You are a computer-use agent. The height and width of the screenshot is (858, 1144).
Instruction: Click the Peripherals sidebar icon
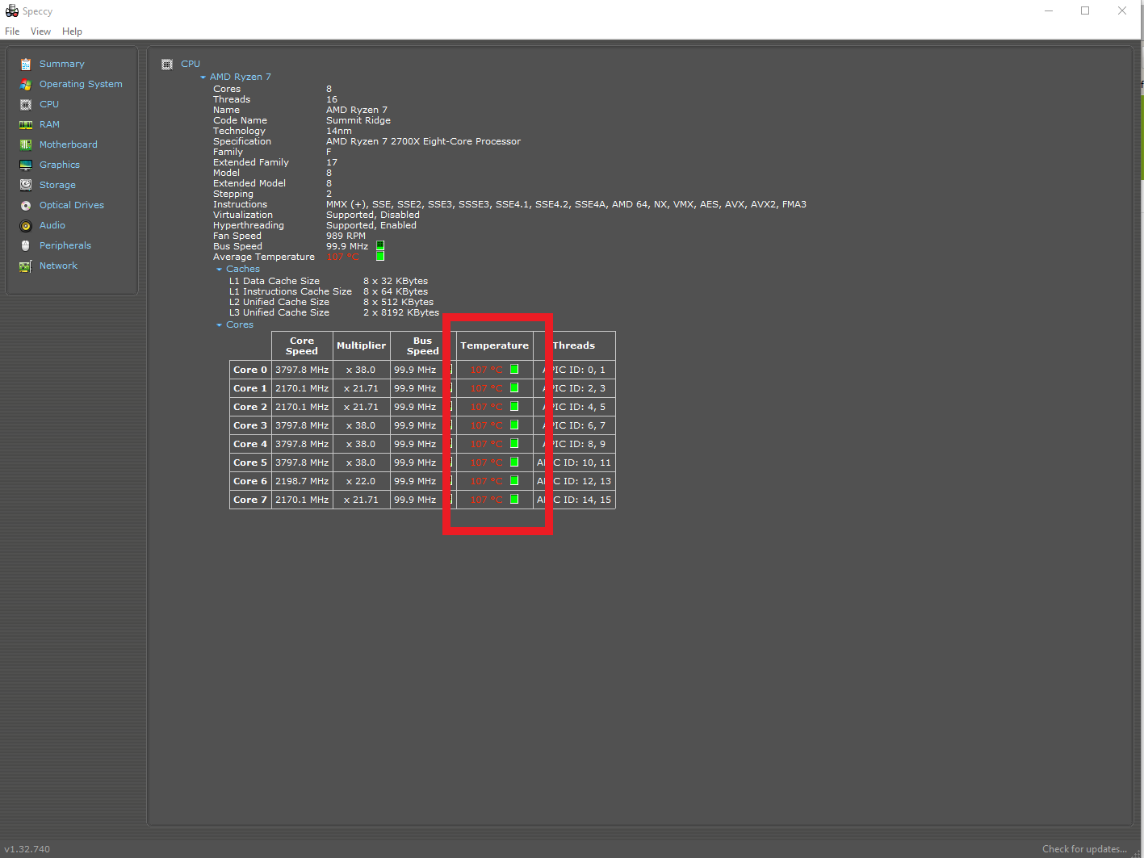pos(27,245)
